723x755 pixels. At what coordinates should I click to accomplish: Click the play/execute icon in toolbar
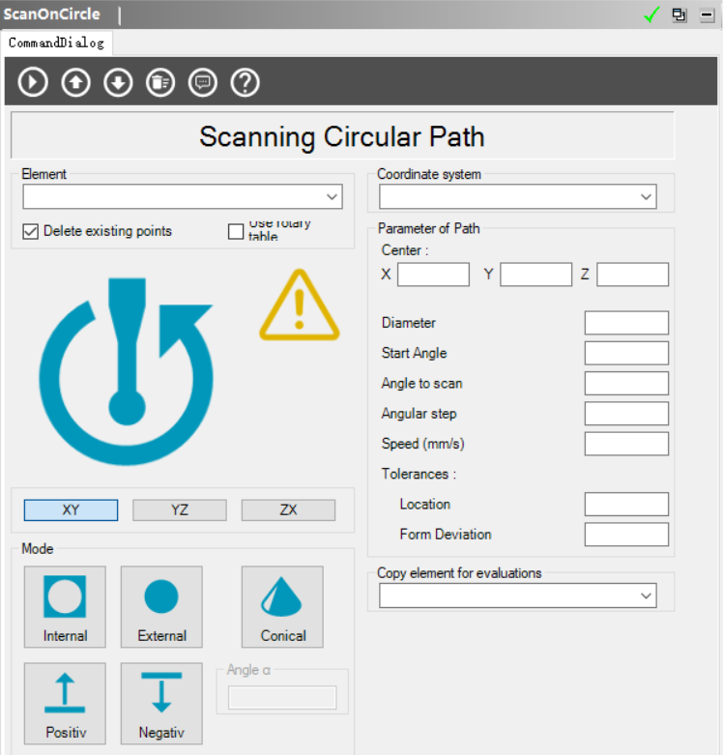[x=33, y=83]
